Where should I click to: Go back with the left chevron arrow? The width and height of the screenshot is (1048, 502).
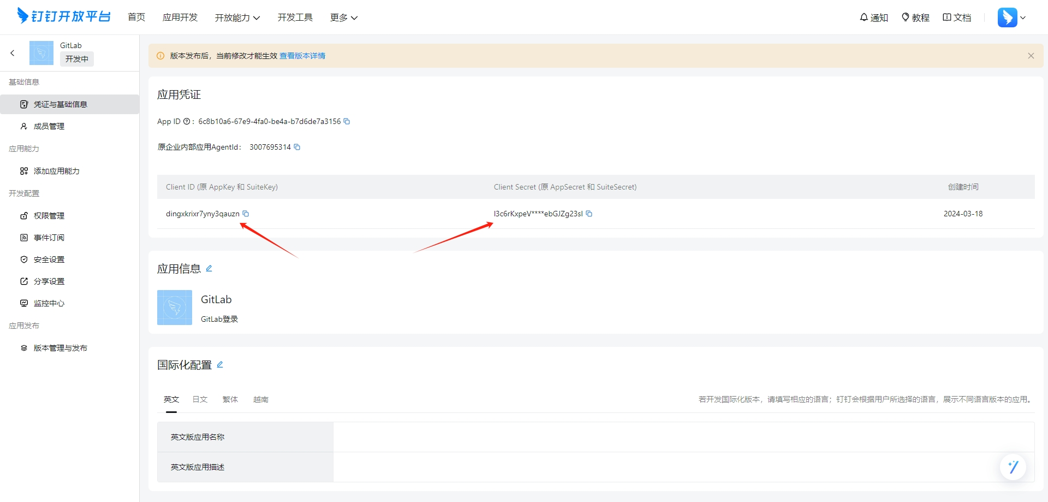pyautogui.click(x=13, y=53)
